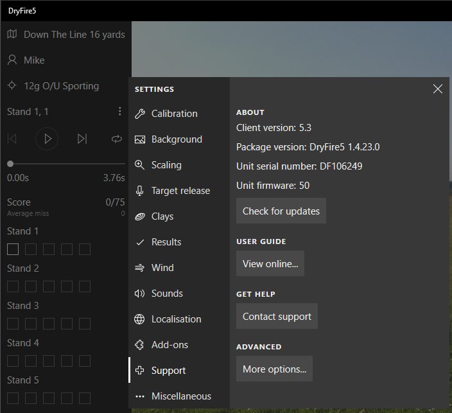The image size is (452, 413).
Task: Skip to the previous target
Action: coord(12,139)
